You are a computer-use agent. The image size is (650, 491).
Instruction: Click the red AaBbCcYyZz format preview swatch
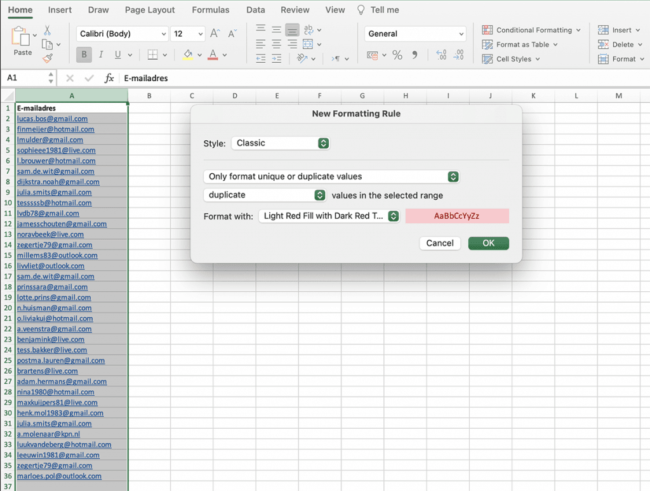457,216
